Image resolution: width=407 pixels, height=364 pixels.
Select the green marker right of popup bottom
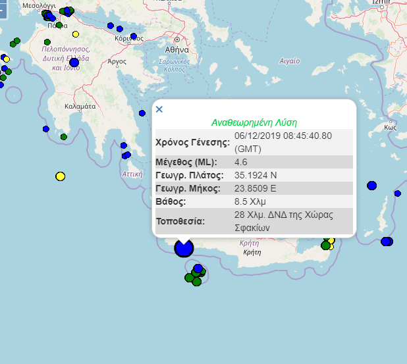pyautogui.click(x=326, y=246)
